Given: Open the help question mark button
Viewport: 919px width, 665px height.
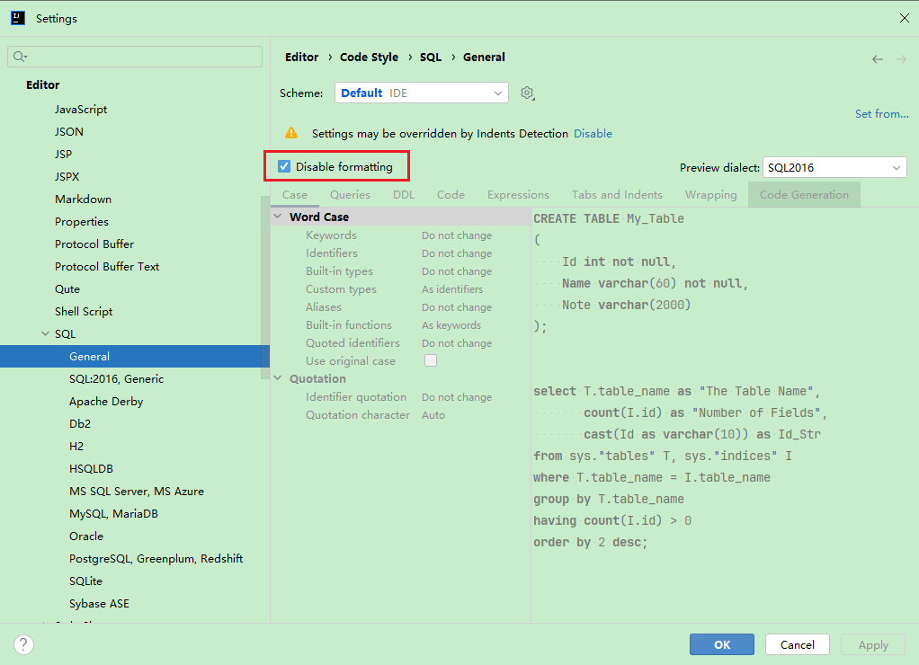Looking at the screenshot, I should point(24,644).
